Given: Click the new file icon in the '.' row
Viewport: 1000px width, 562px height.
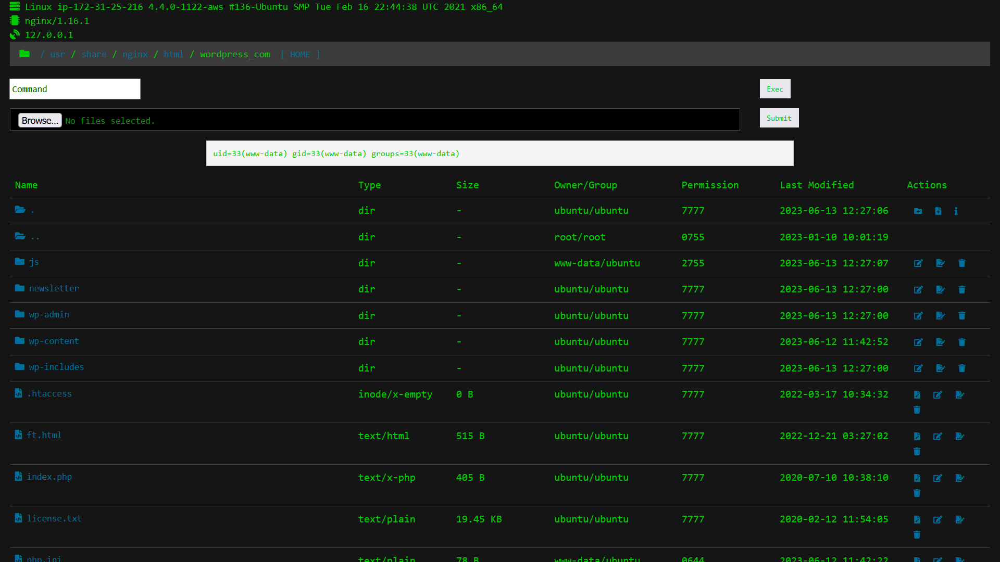Looking at the screenshot, I should (x=938, y=211).
